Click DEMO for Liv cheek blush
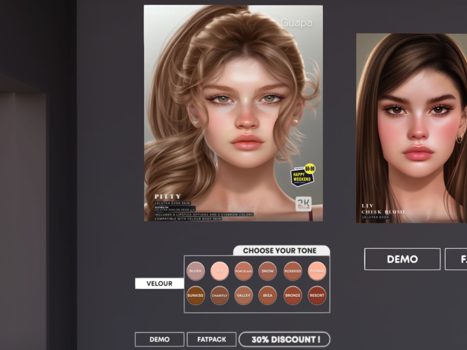The height and width of the screenshot is (350, 467). [x=402, y=259]
